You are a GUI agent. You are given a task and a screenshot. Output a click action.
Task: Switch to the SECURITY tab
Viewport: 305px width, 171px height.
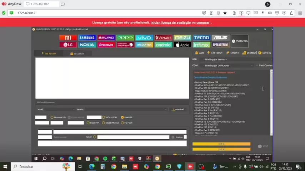(77, 53)
